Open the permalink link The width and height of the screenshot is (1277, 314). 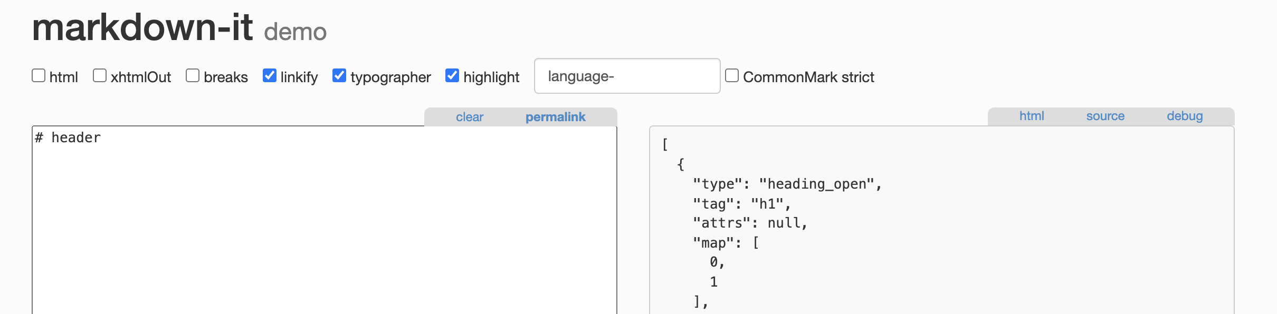pyautogui.click(x=555, y=117)
